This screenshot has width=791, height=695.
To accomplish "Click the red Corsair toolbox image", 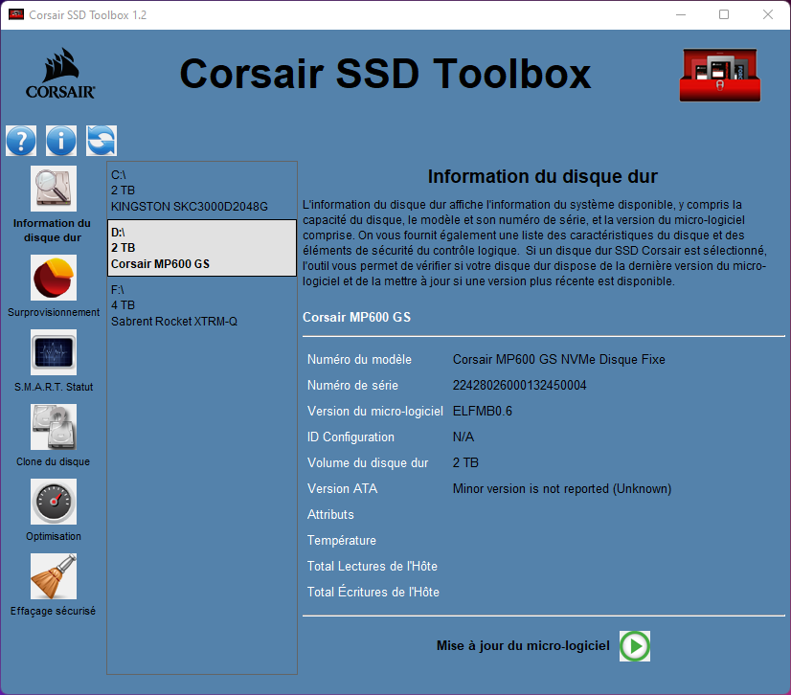I will (x=720, y=76).
